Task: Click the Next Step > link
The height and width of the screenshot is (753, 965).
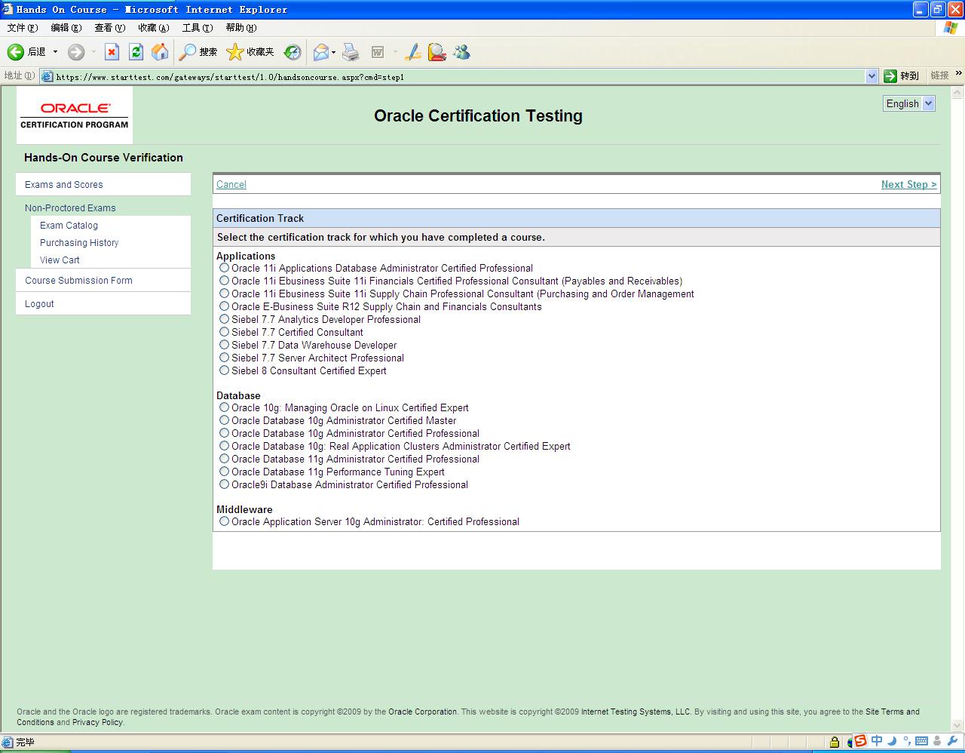Action: [909, 184]
